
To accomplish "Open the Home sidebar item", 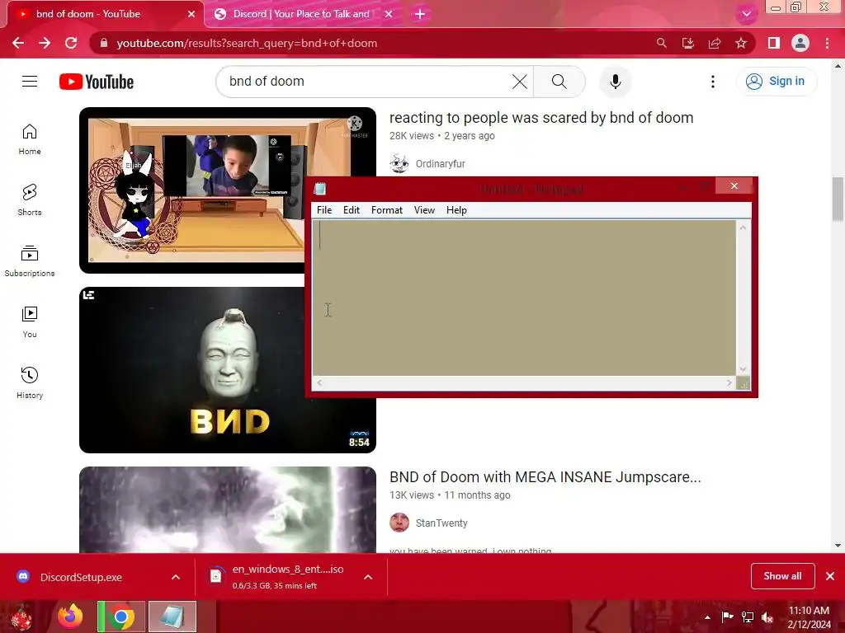I will click(30, 140).
